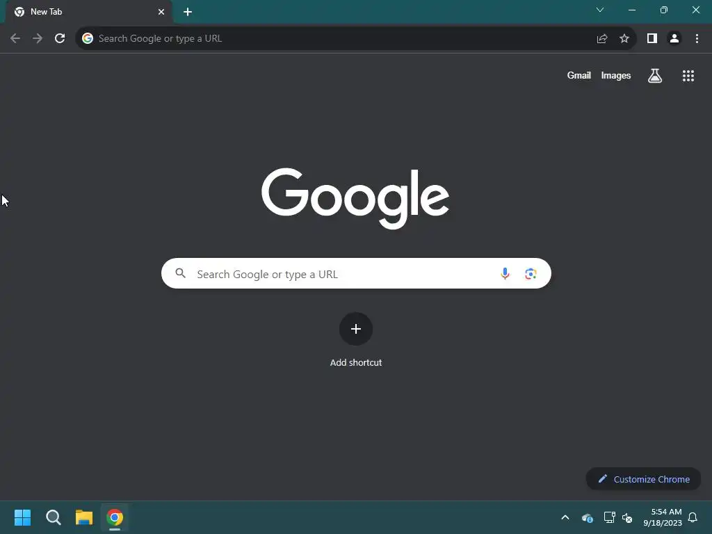Go forward with the forward arrow

point(38,39)
